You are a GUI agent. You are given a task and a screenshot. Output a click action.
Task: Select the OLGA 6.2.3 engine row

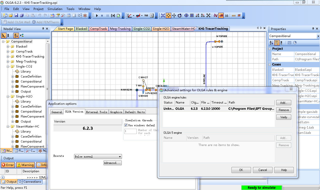point(219,109)
